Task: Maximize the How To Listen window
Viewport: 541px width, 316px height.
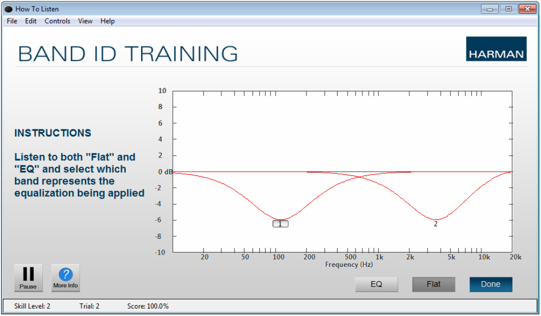Action: pyautogui.click(x=508, y=9)
